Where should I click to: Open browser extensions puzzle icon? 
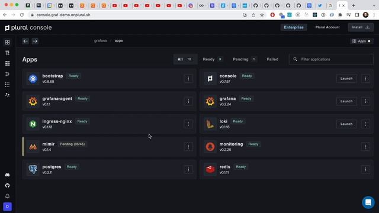tap(340, 15)
